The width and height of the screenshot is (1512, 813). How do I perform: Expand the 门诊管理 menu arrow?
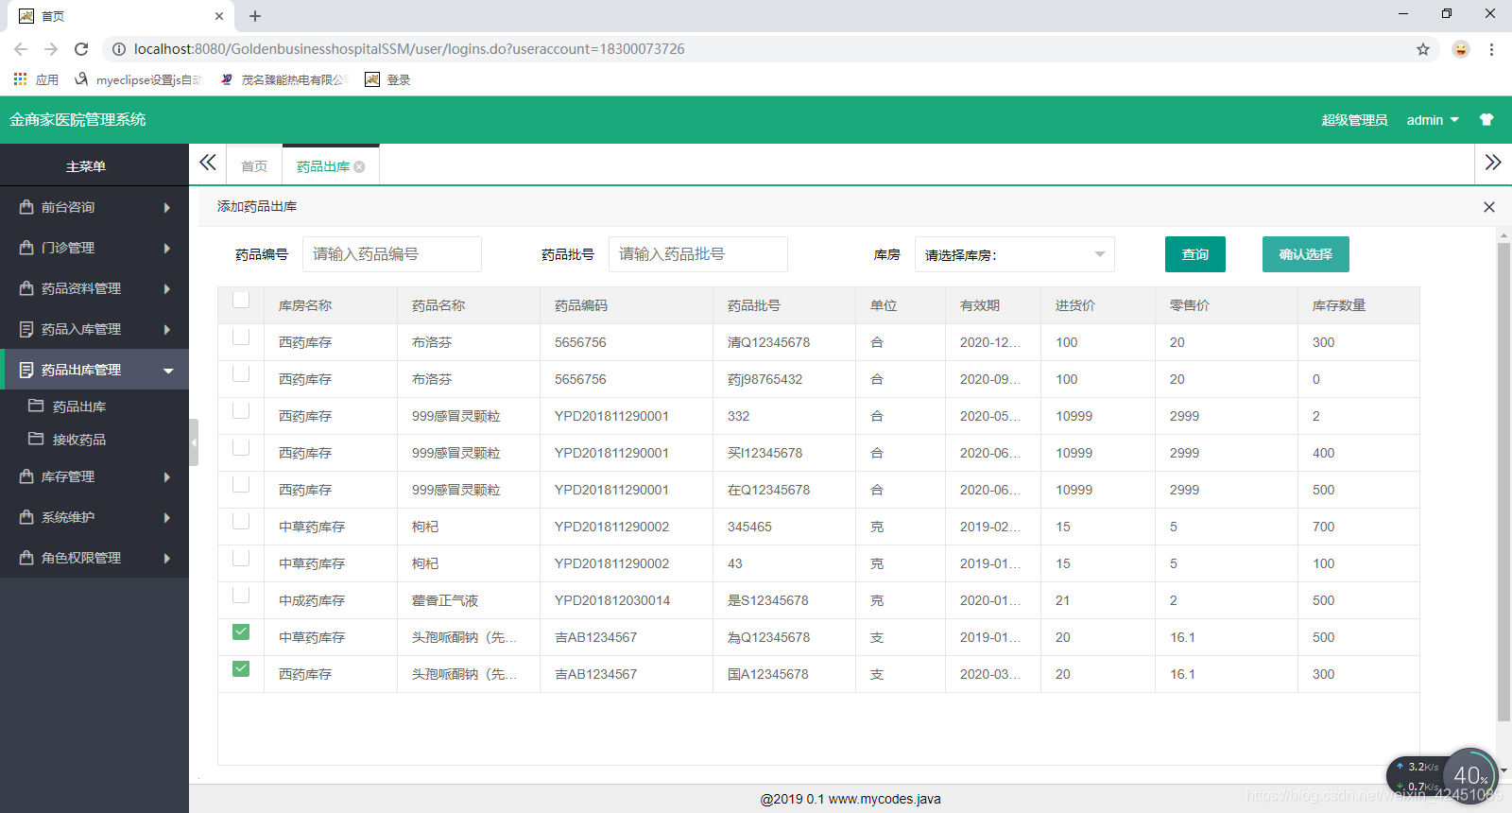[x=167, y=248]
